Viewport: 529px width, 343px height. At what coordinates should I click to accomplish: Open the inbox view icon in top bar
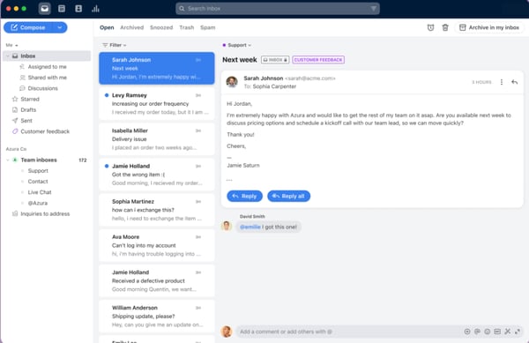[45, 9]
